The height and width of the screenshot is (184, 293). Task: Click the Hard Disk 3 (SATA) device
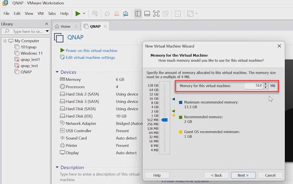(x=82, y=101)
